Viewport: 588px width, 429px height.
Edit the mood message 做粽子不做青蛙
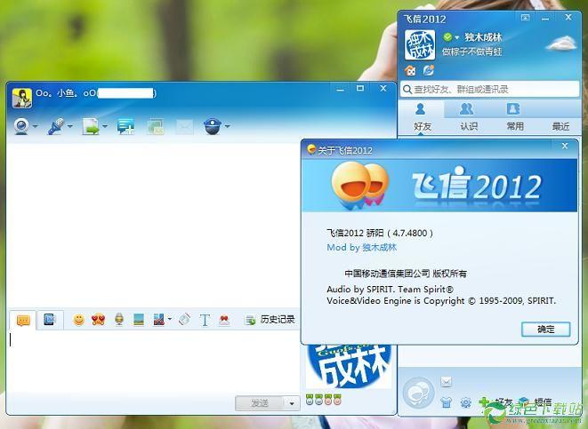[471, 52]
